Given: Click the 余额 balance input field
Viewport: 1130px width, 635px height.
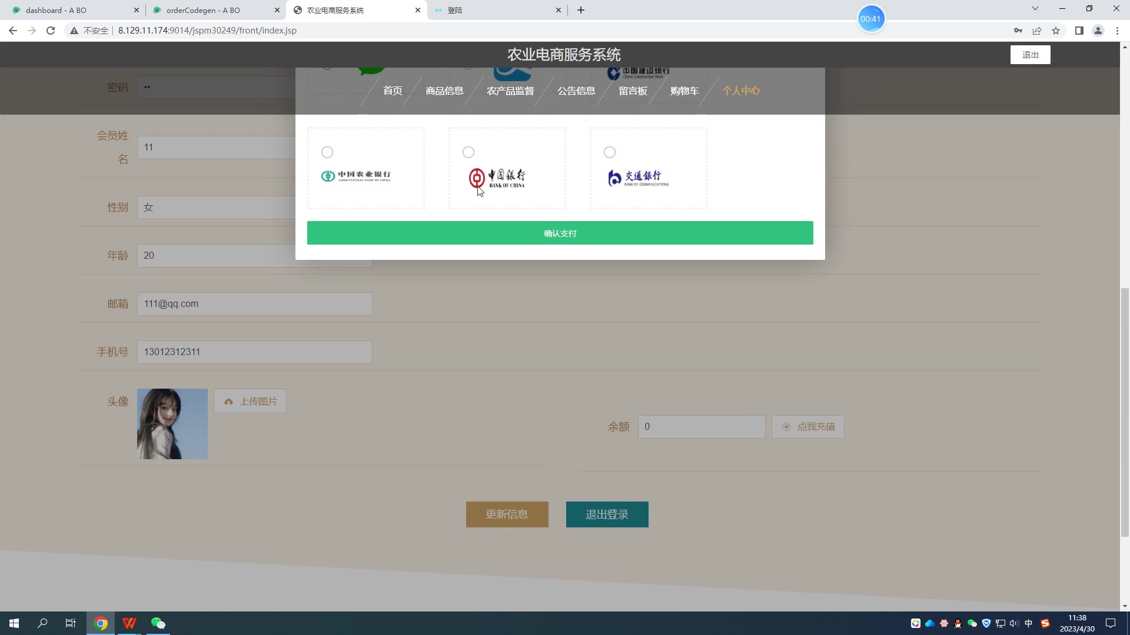Looking at the screenshot, I should point(702,427).
